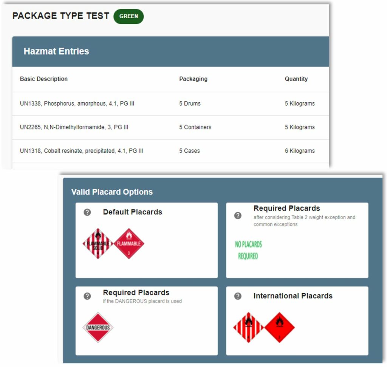Click the DANGEROUS placard image
The height and width of the screenshot is (367, 387).
(x=97, y=327)
